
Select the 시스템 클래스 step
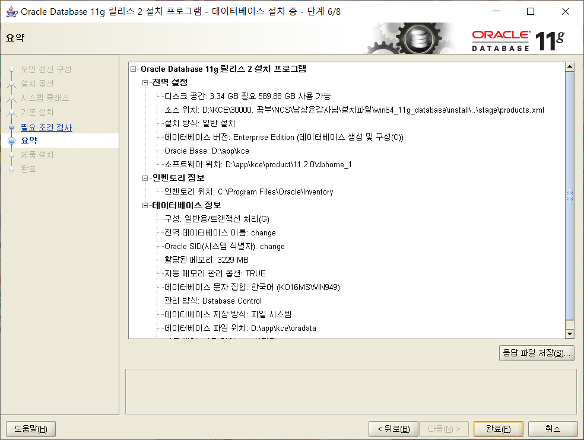coord(45,98)
